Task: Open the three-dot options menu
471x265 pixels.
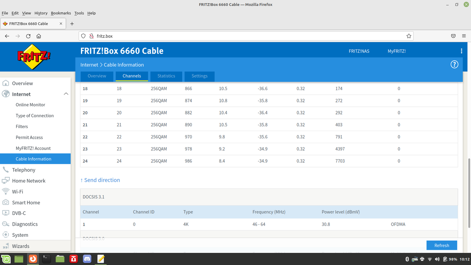Action: click(x=461, y=51)
